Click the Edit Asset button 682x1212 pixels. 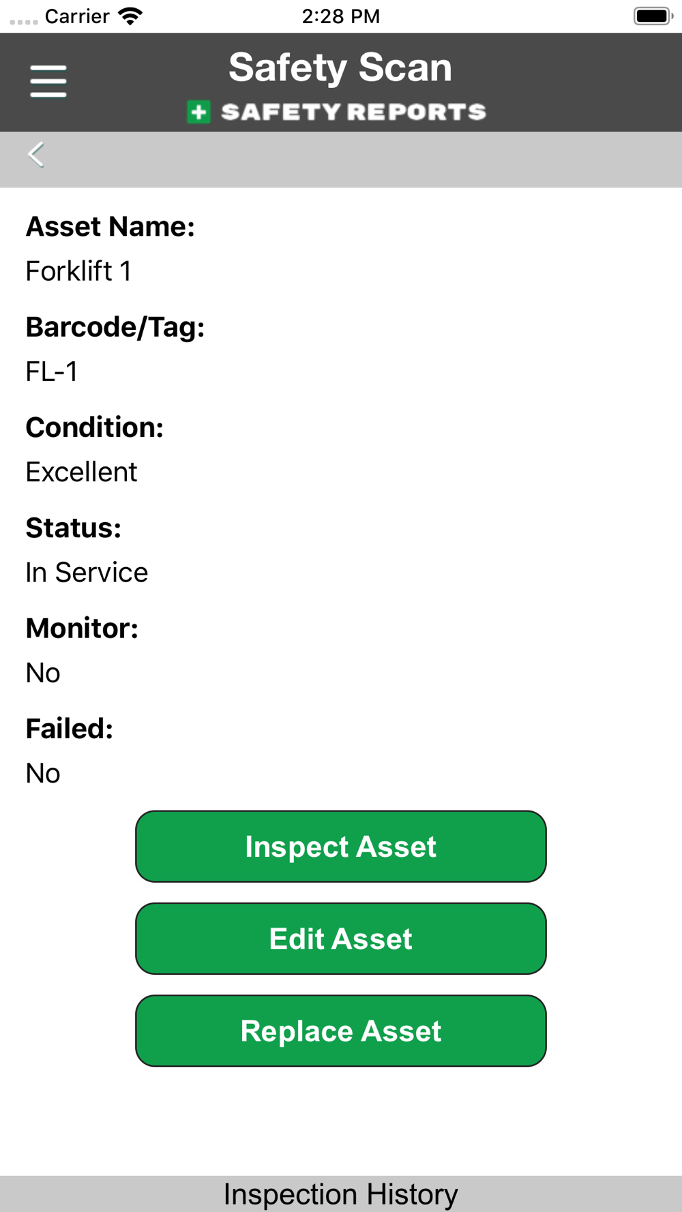pos(341,939)
